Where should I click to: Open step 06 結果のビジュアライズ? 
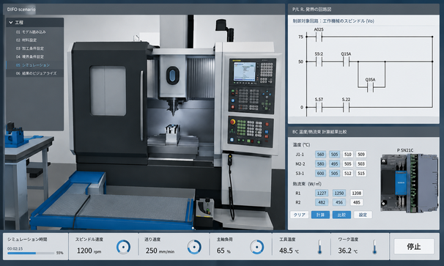tap(35, 73)
